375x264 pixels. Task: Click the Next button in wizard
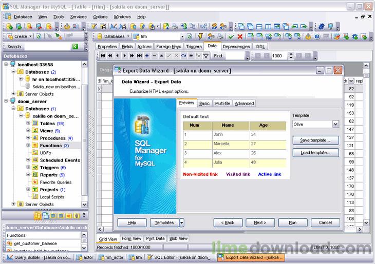coord(260,222)
